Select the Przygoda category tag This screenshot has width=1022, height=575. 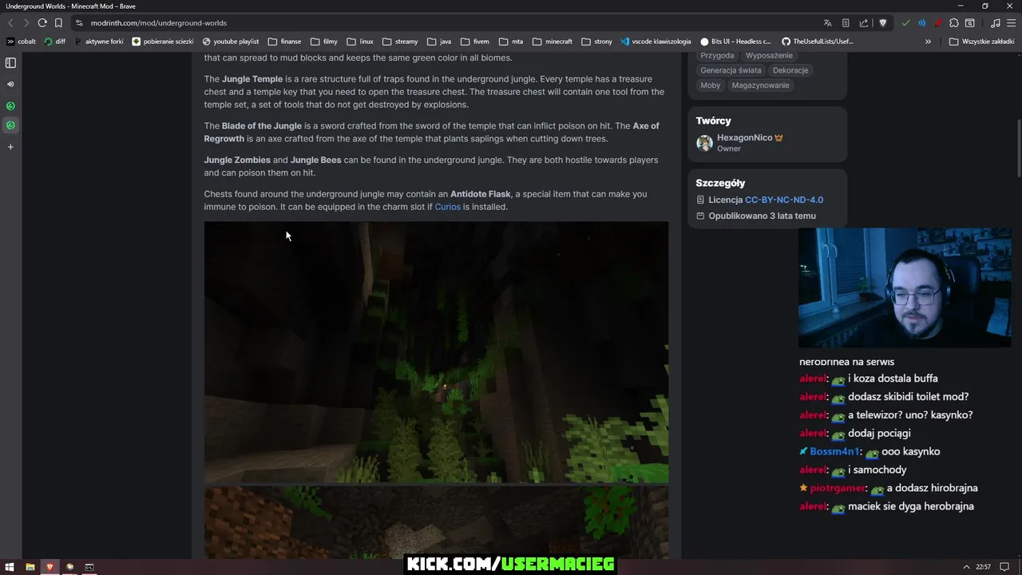[717, 56]
